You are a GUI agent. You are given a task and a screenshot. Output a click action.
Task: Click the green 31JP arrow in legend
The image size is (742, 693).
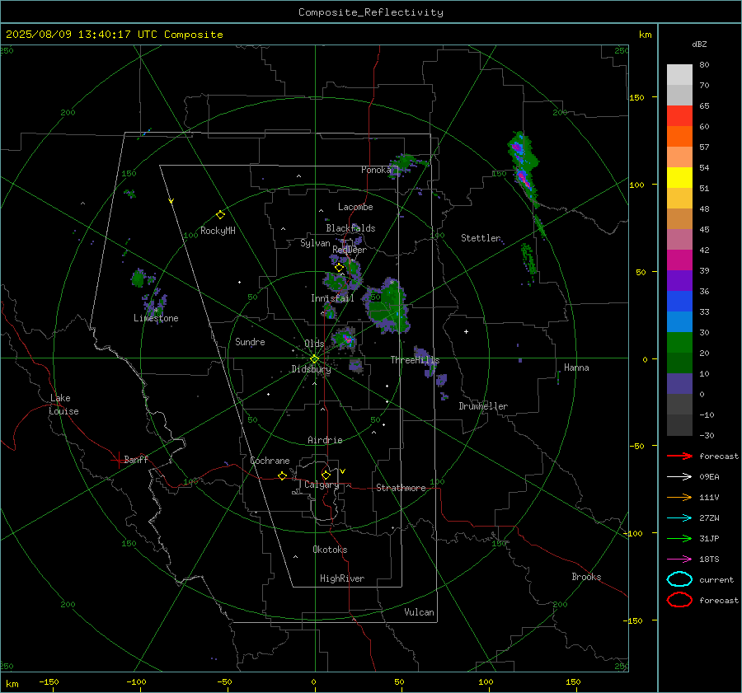[x=679, y=538]
